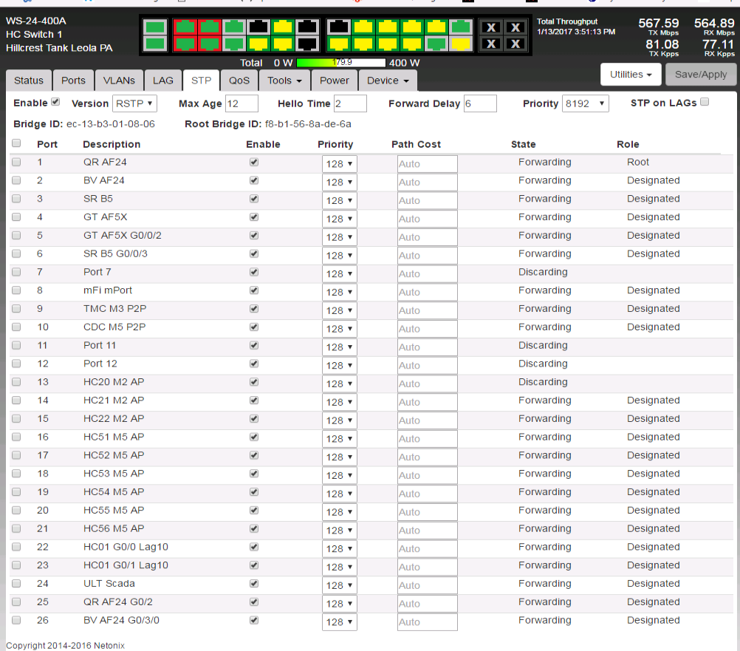
Task: Uncheck STP Enable for port 7
Action: pyautogui.click(x=254, y=272)
